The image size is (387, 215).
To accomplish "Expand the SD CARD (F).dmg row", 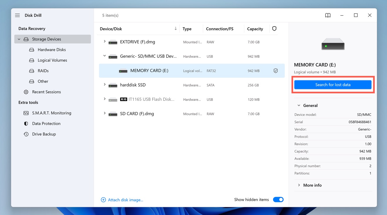I will tap(105, 113).
